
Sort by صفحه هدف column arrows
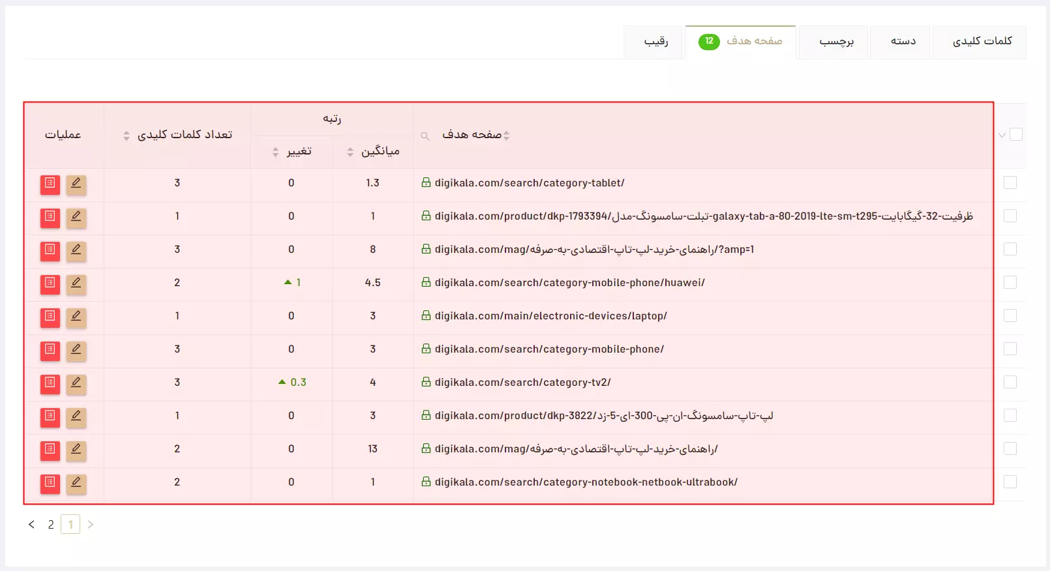click(x=507, y=136)
